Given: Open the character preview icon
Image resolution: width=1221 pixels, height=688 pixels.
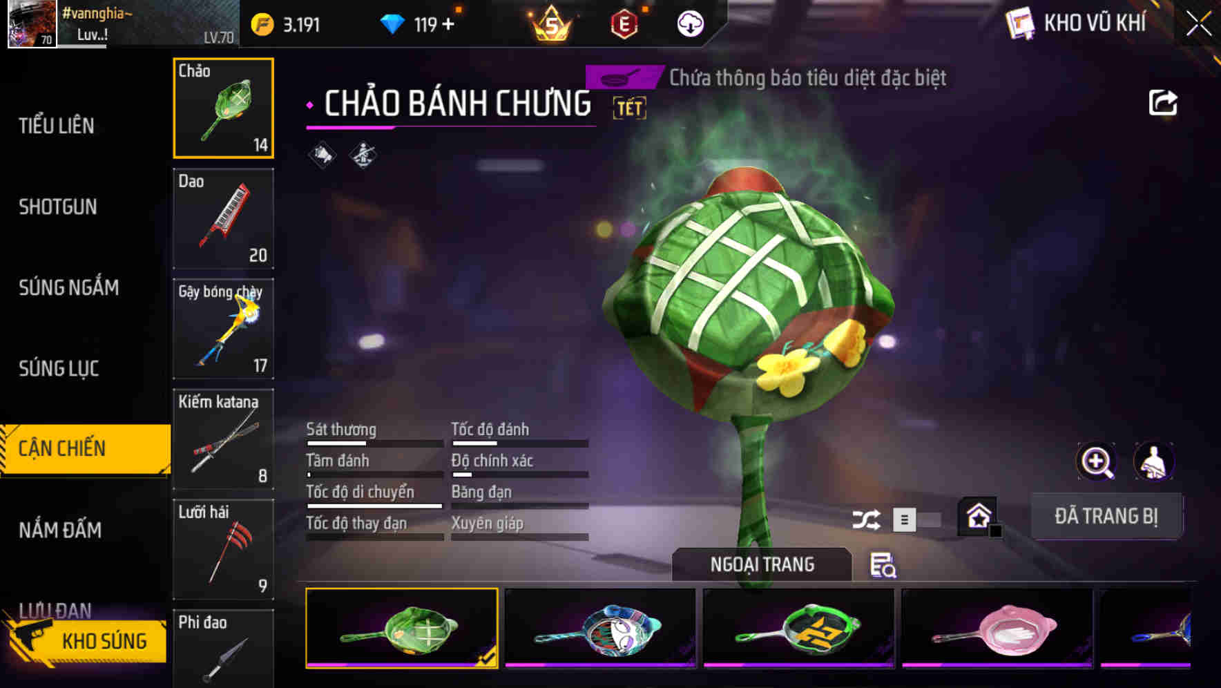Looking at the screenshot, I should [1153, 461].
